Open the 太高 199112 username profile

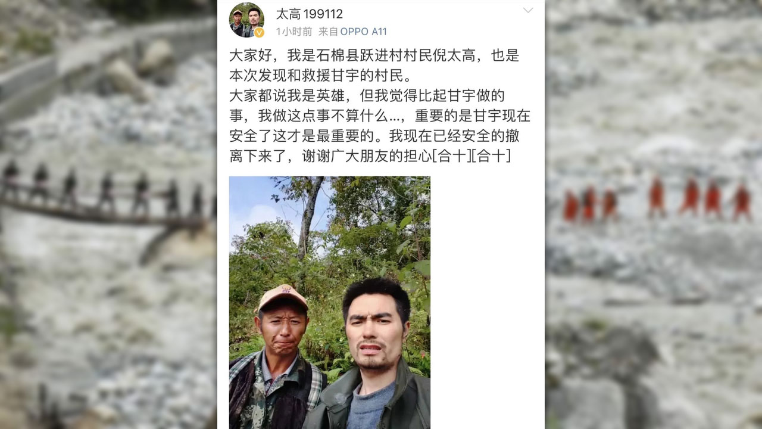point(310,13)
